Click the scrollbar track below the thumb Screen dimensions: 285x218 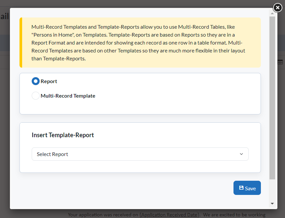[272, 191]
